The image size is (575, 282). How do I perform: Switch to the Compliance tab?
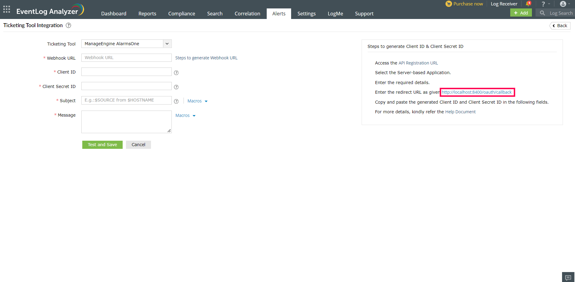point(181,14)
